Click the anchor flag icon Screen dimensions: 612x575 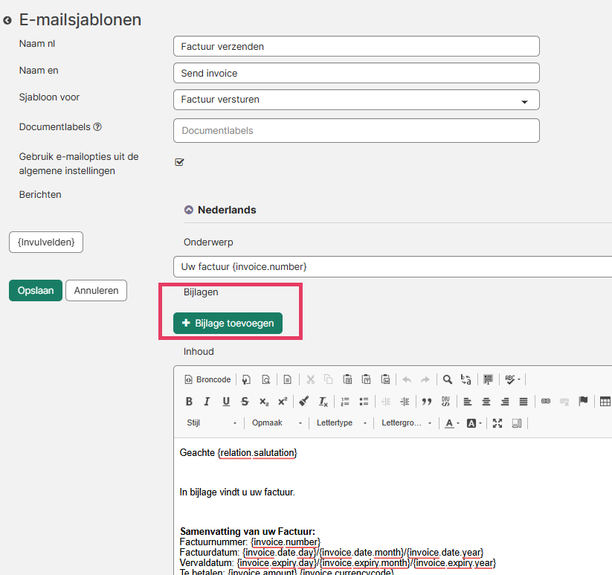point(583,402)
